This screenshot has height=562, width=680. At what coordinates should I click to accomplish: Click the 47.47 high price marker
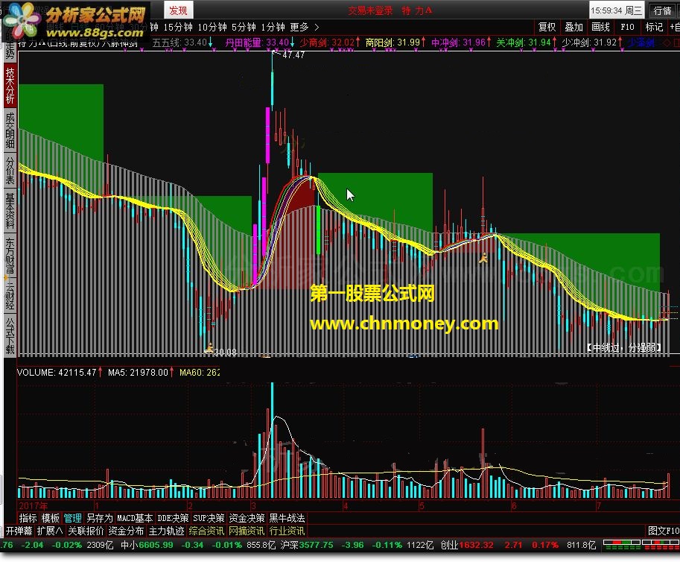tap(293, 55)
